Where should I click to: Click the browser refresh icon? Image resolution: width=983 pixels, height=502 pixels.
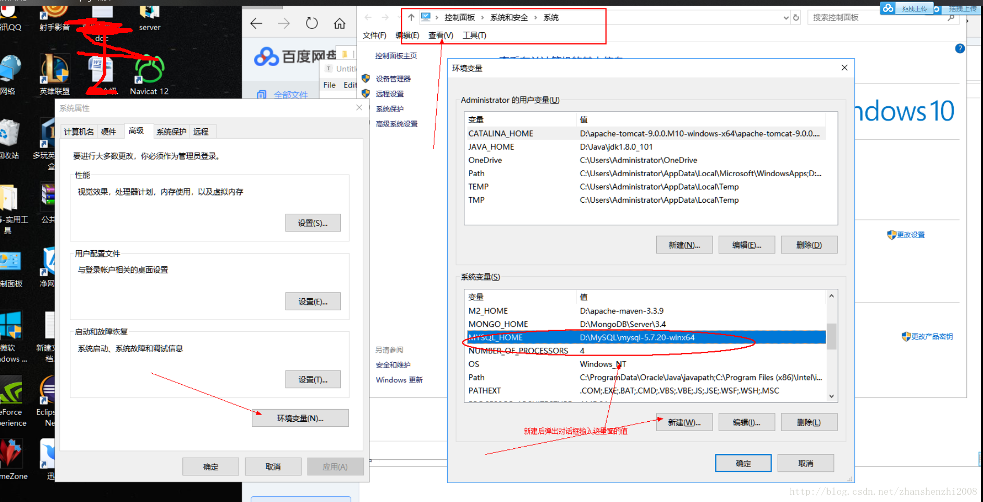(x=312, y=23)
